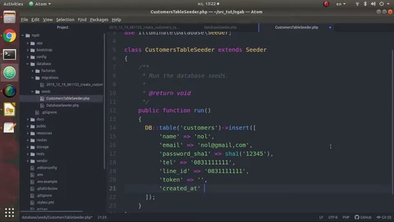This screenshot has height=222, width=394.
Task: Collapse the database folder
Action: 28,64
